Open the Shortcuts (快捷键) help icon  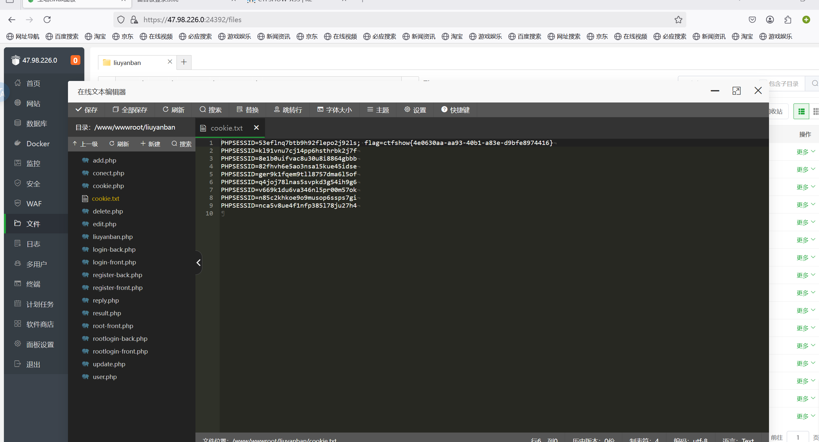click(444, 109)
